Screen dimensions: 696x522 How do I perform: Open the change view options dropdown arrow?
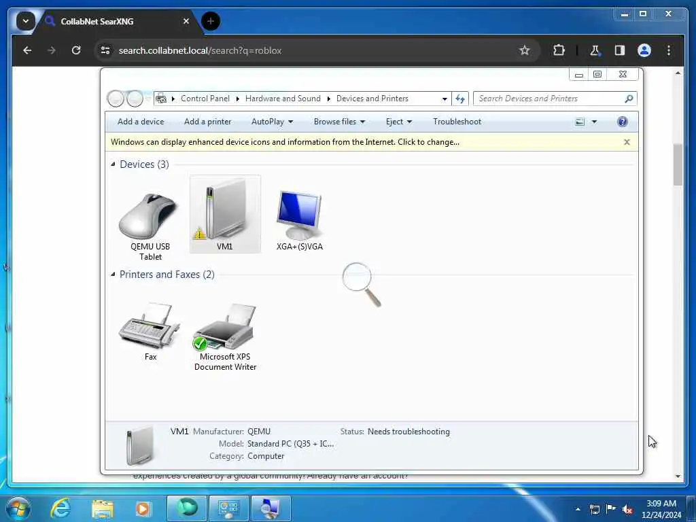(594, 122)
